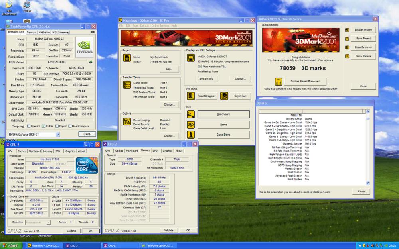
Task: Click Close button in Details window
Action: (361, 192)
